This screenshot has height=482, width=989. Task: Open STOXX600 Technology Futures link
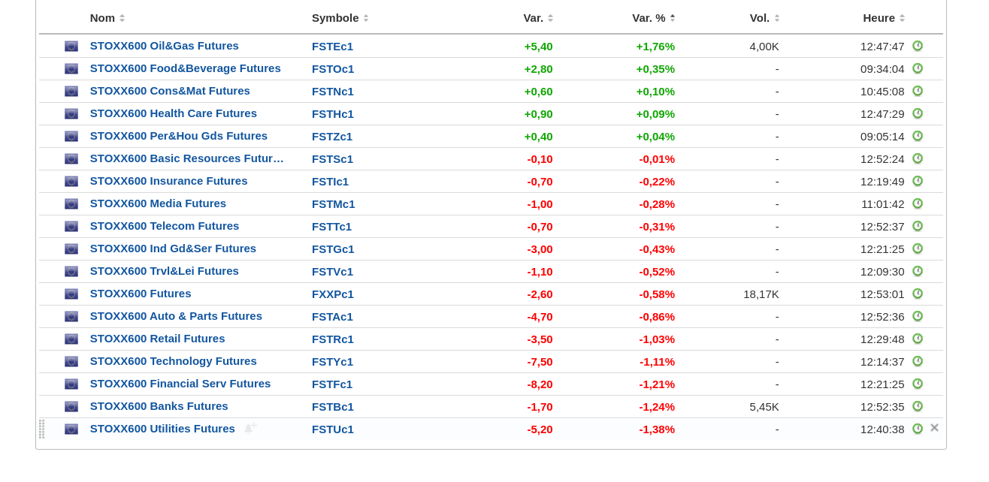coord(173,361)
